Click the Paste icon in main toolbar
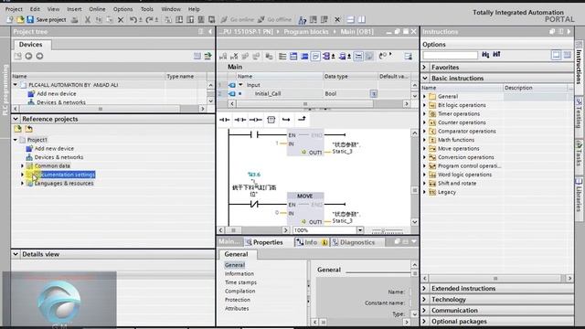 110,19
